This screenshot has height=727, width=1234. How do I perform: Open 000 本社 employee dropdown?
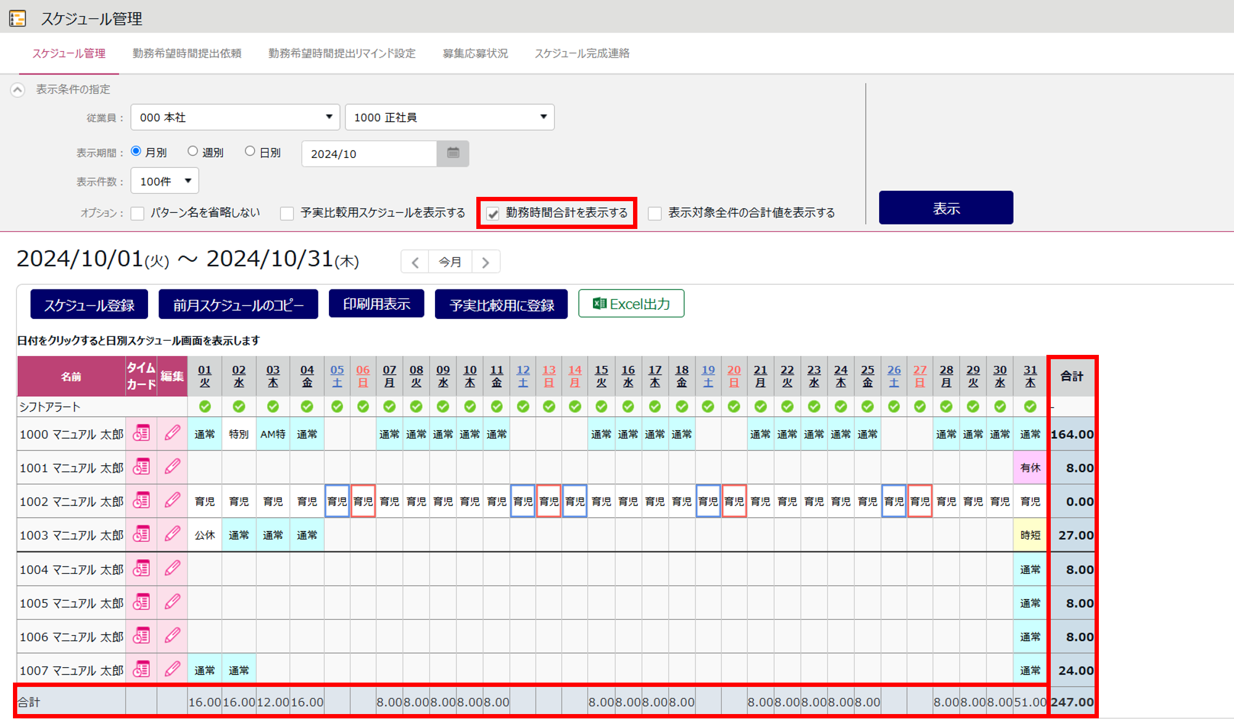(235, 117)
